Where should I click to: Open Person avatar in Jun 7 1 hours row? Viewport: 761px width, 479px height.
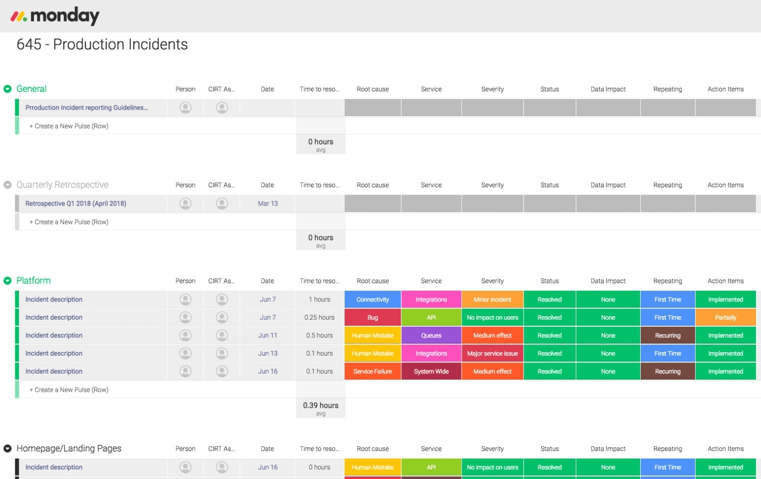tap(186, 299)
